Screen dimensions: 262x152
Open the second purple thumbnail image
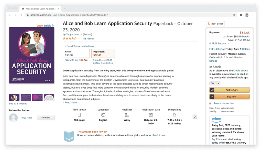[26, 97]
